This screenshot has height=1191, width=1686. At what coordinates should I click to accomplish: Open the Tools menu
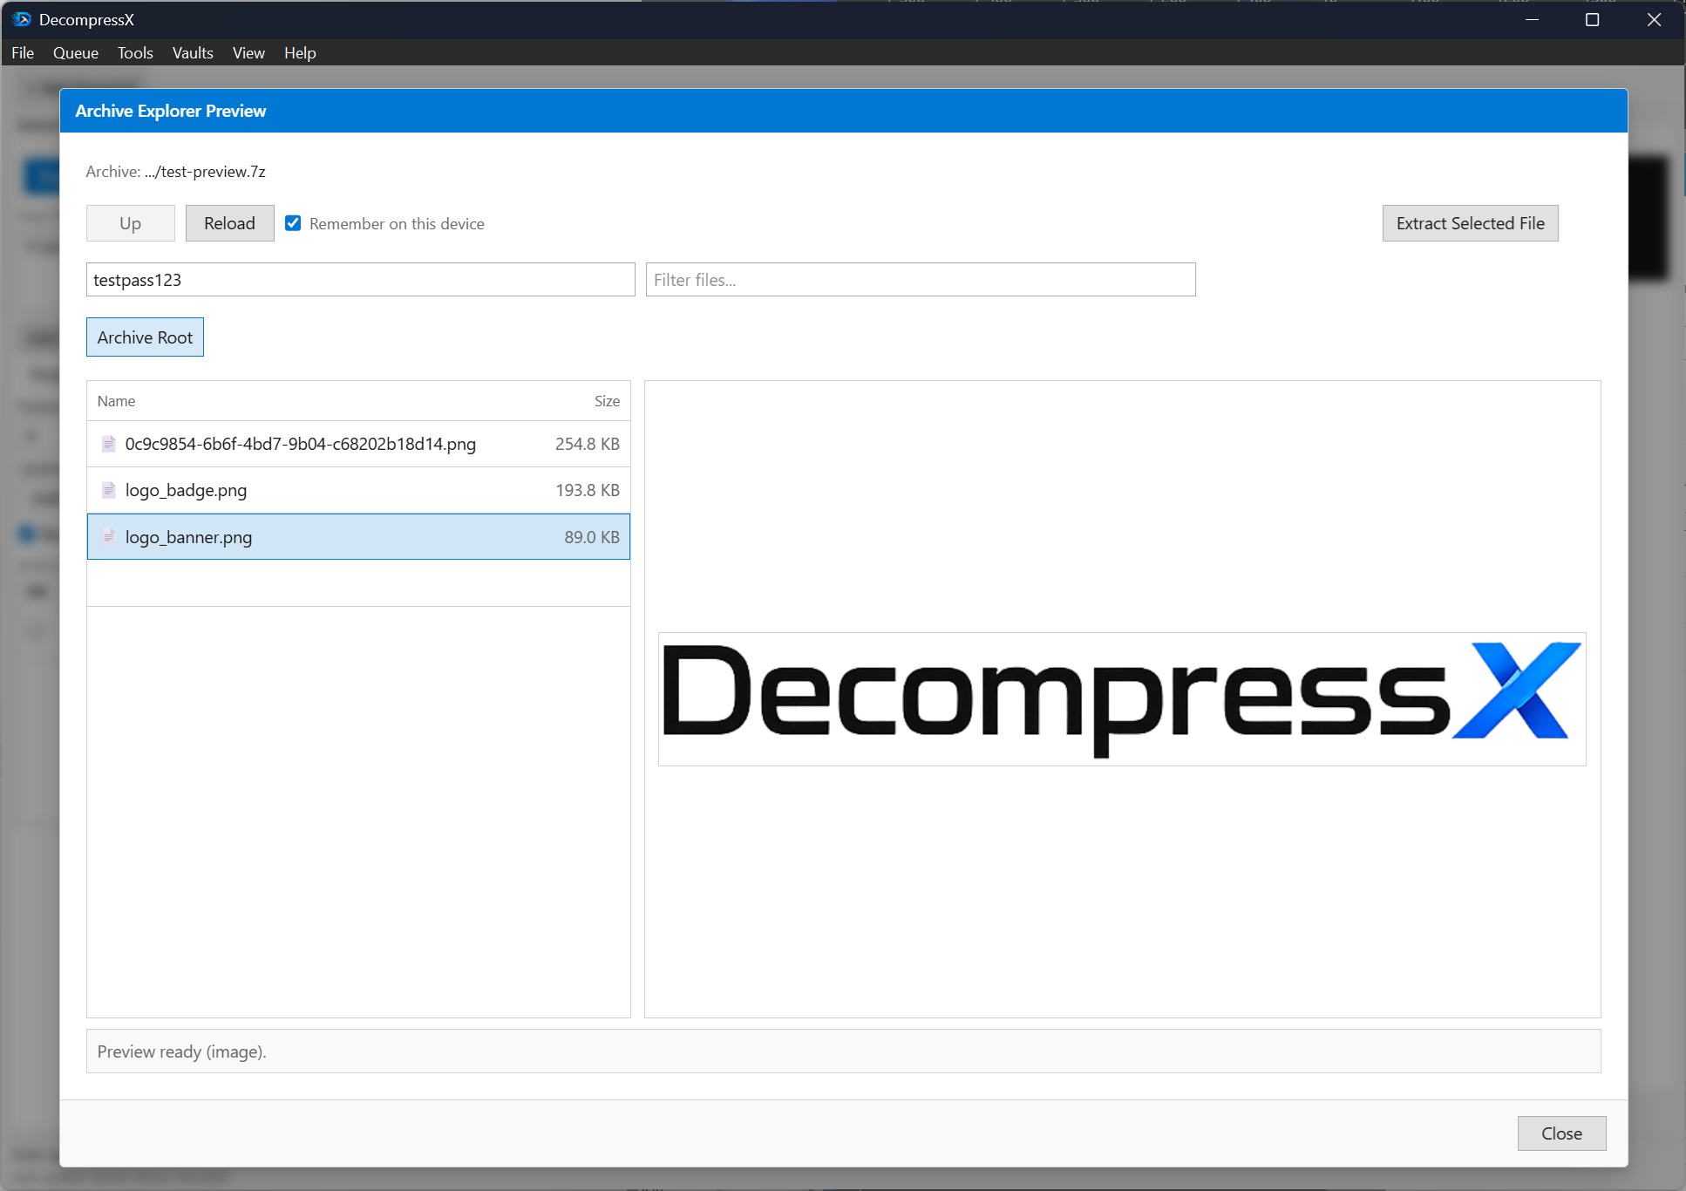pyautogui.click(x=135, y=52)
